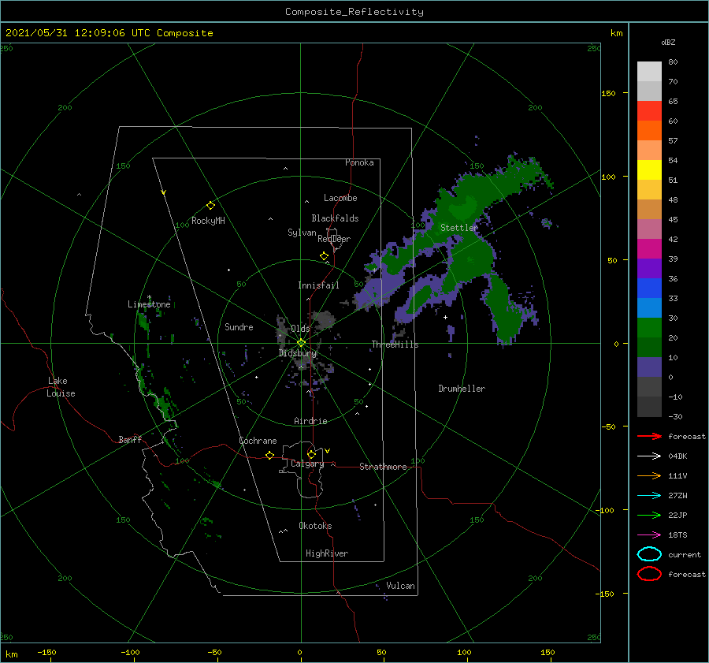
Task: Select the red forecast ellipse icon
Action: coord(649,574)
